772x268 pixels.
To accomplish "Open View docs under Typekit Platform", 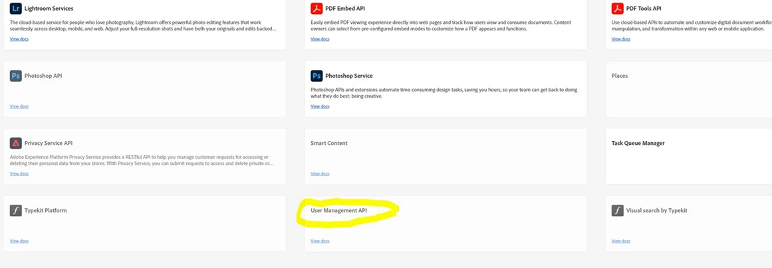I will click(19, 241).
